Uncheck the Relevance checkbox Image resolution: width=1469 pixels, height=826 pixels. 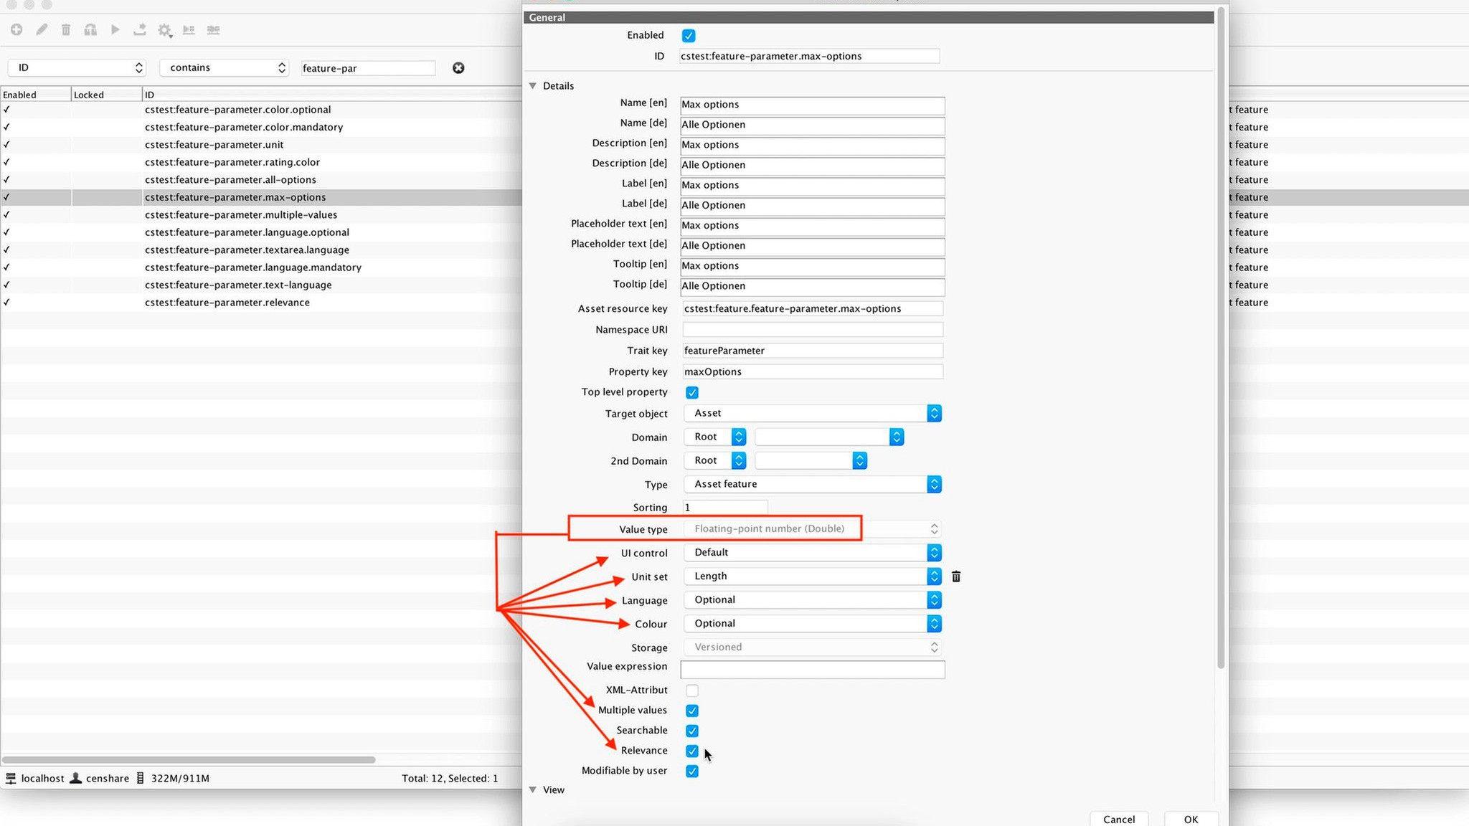click(691, 751)
